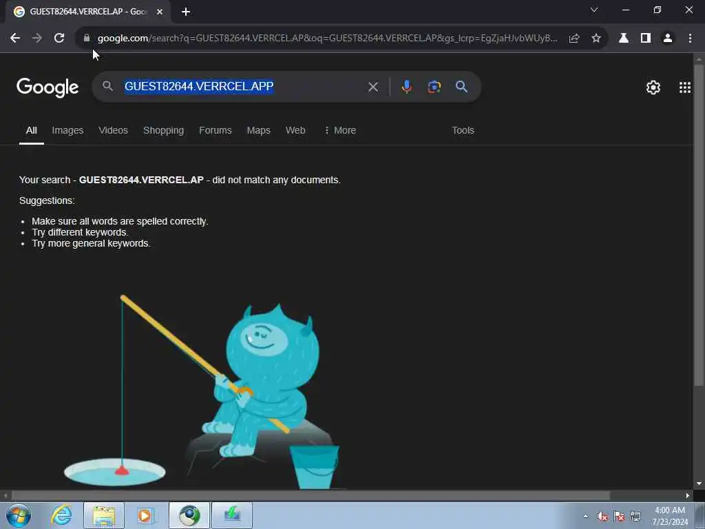Bookmark this page with the star icon
This screenshot has height=529, width=705.
pos(596,39)
